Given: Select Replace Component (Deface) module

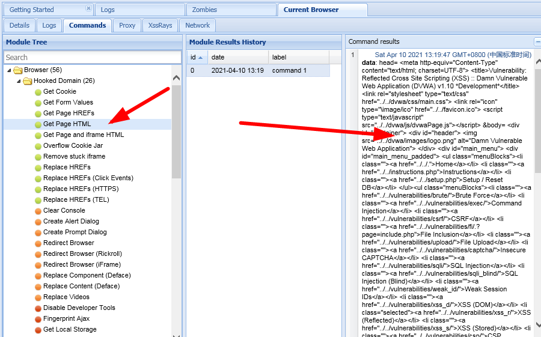Looking at the screenshot, I should [87, 275].
